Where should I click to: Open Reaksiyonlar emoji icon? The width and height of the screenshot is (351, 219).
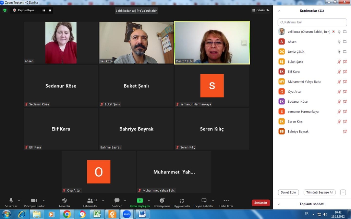(162, 201)
